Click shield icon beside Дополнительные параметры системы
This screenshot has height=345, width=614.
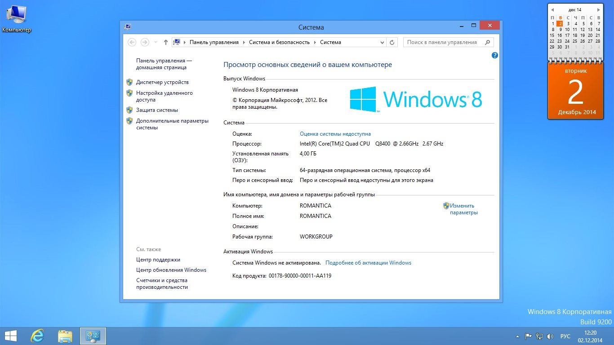tap(129, 121)
